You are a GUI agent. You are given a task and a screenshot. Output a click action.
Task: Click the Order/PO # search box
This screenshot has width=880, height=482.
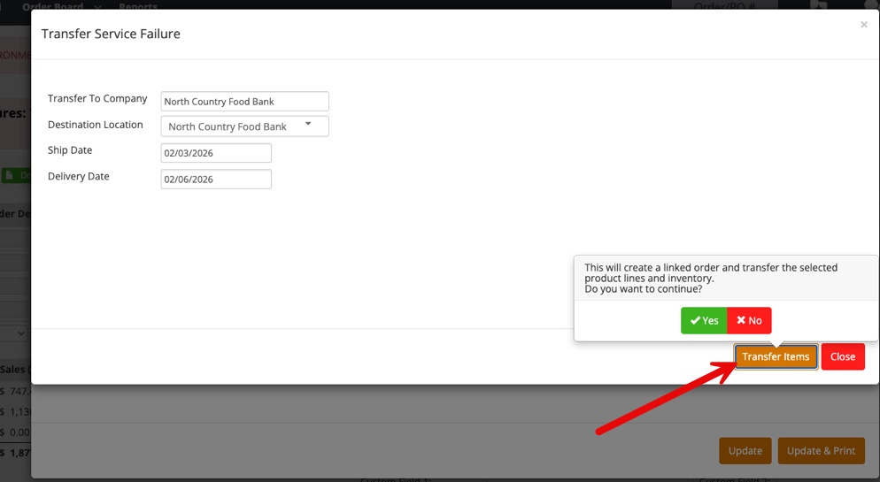pyautogui.click(x=724, y=5)
